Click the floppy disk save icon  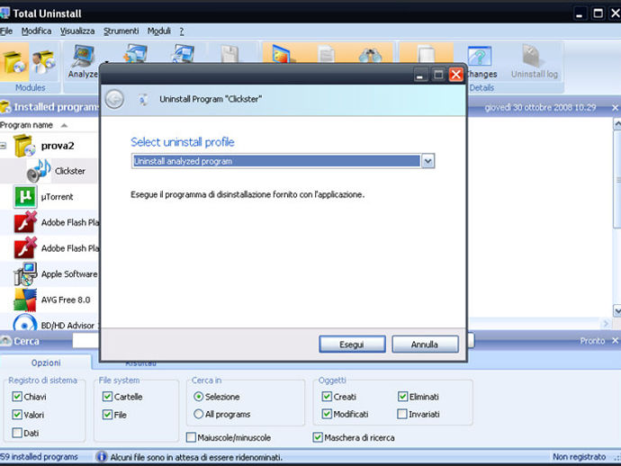point(229,54)
